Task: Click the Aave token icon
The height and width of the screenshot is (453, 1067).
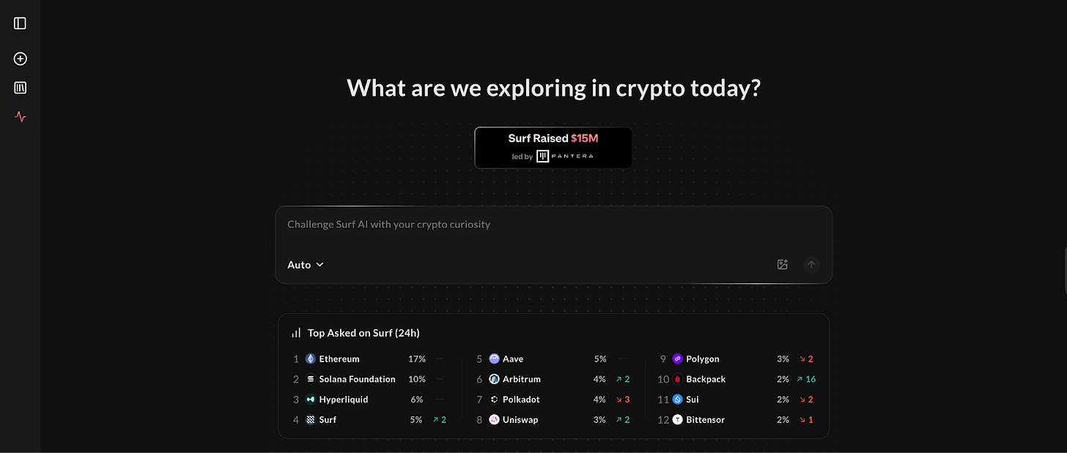Action: click(495, 359)
